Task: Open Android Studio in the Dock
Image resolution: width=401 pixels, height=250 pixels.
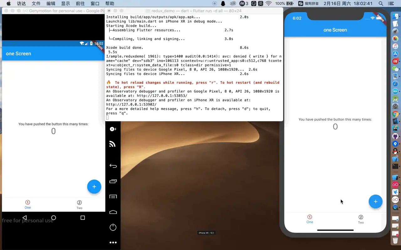Action: coord(395,99)
